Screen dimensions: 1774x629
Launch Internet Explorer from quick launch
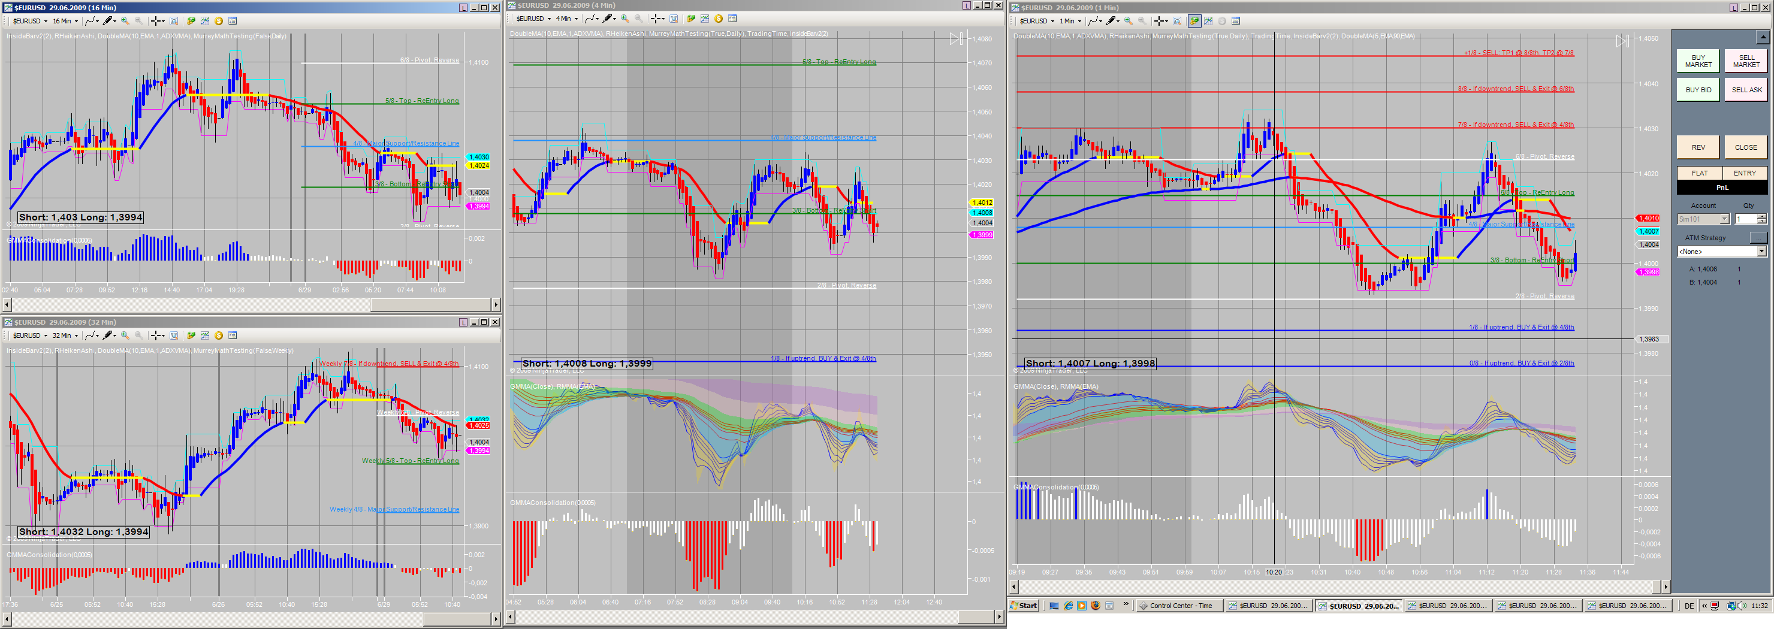[x=1068, y=606]
